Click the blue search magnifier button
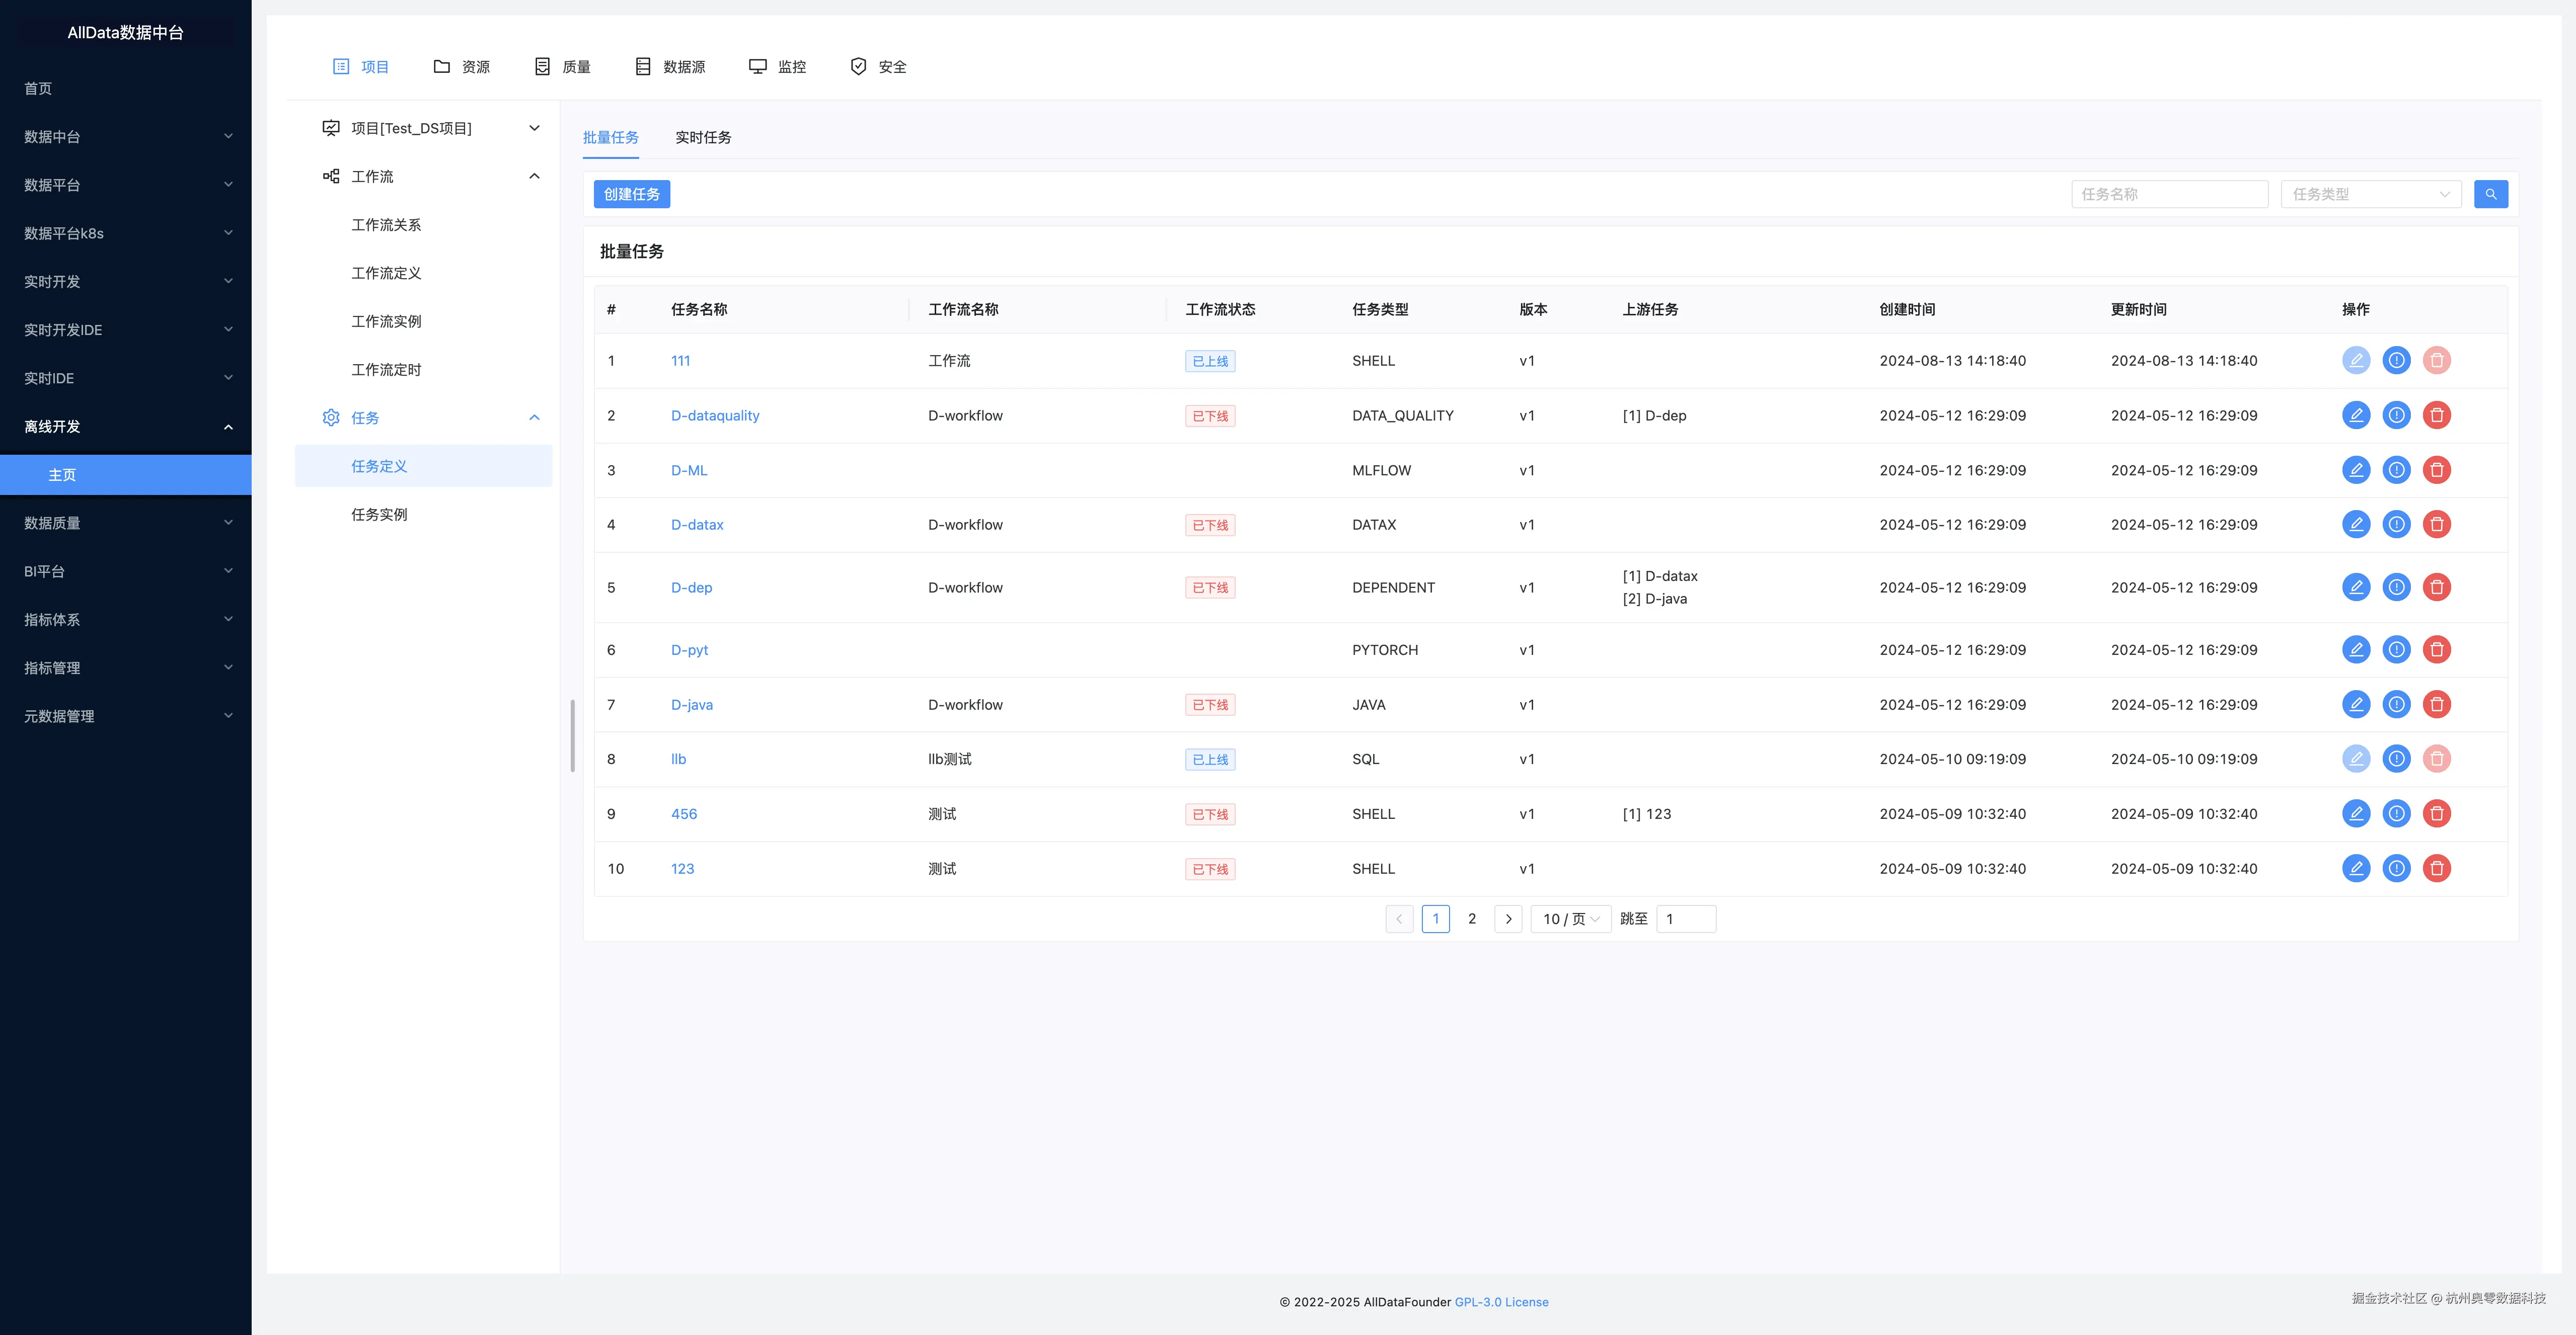The image size is (2576, 1335). click(x=2490, y=194)
